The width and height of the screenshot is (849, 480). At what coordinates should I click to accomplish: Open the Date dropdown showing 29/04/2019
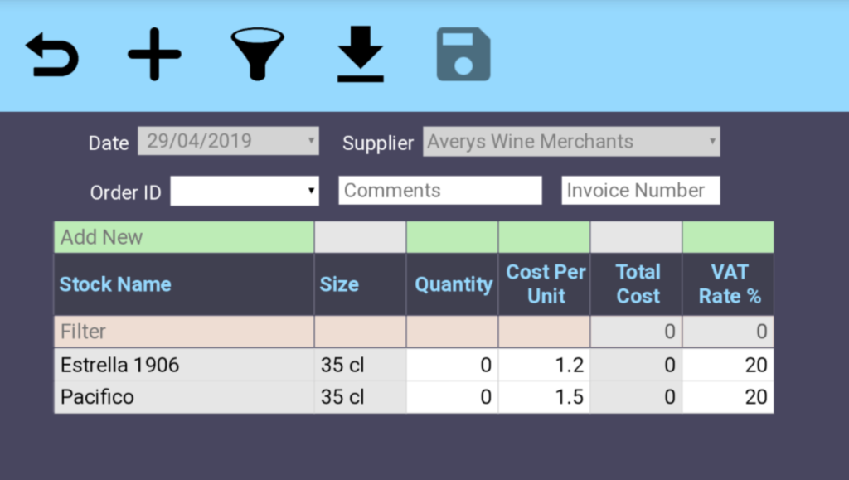point(228,141)
